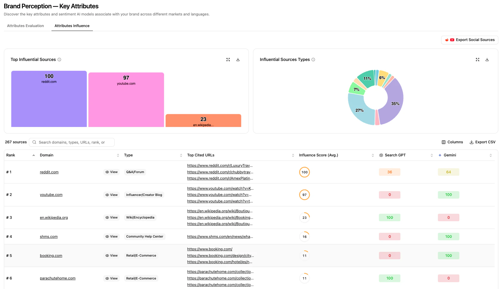
Task: Focus the sources search input field
Action: [72, 142]
